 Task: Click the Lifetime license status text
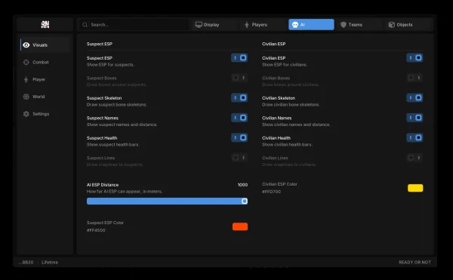(x=50, y=263)
